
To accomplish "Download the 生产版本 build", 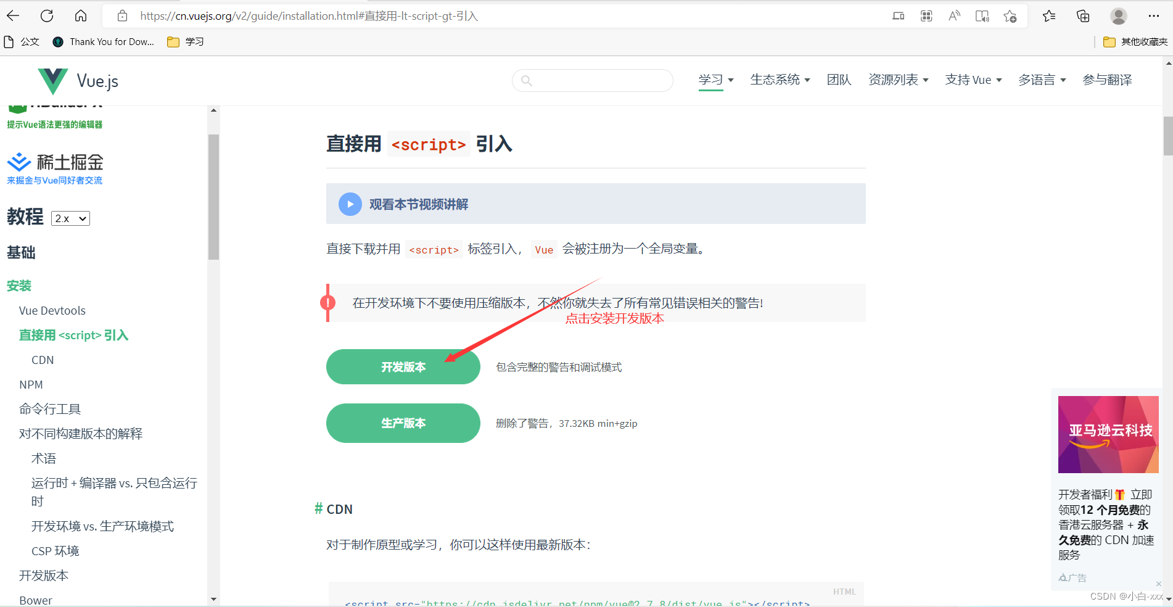I will tap(403, 423).
